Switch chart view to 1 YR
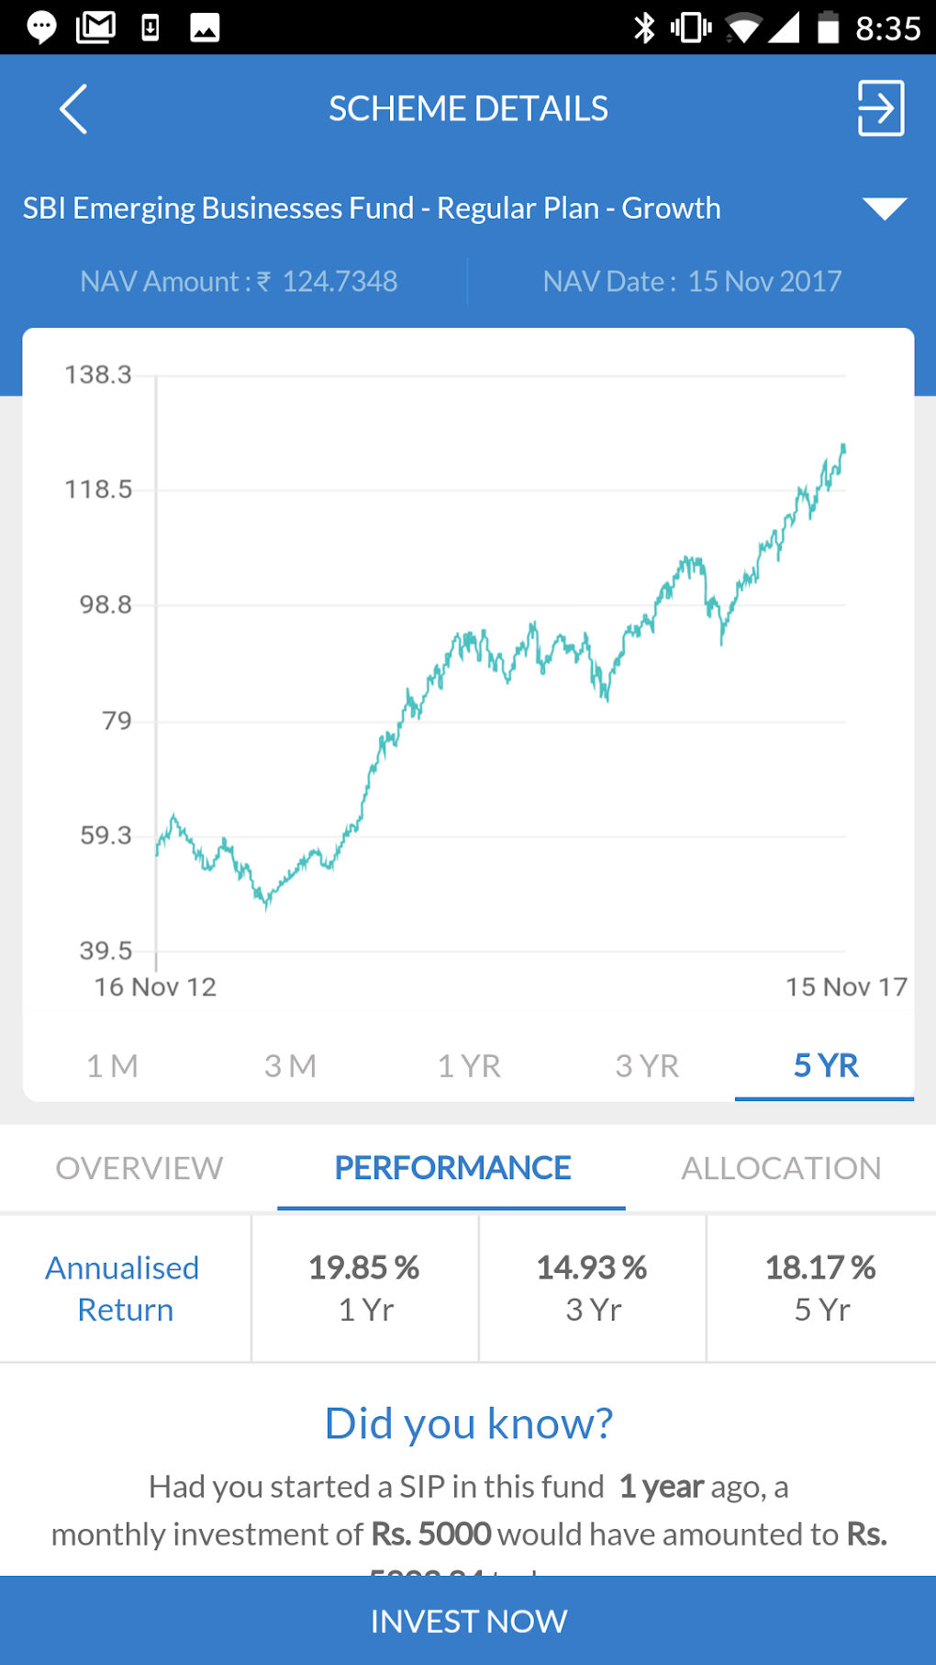 (x=468, y=1065)
